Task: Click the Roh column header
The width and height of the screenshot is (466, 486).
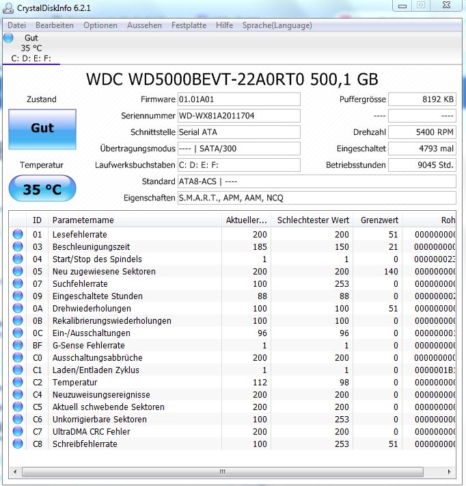Action: (429, 220)
